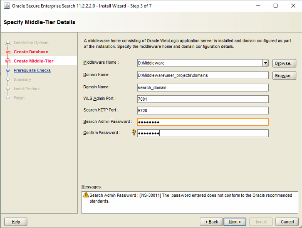This screenshot has width=302, height=228.
Task: Click the Create Middle-Tier step marker icon
Action: (x=8, y=61)
